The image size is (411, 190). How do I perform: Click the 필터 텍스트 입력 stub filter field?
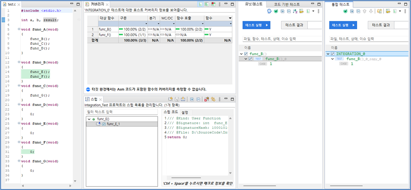[x=122, y=112]
